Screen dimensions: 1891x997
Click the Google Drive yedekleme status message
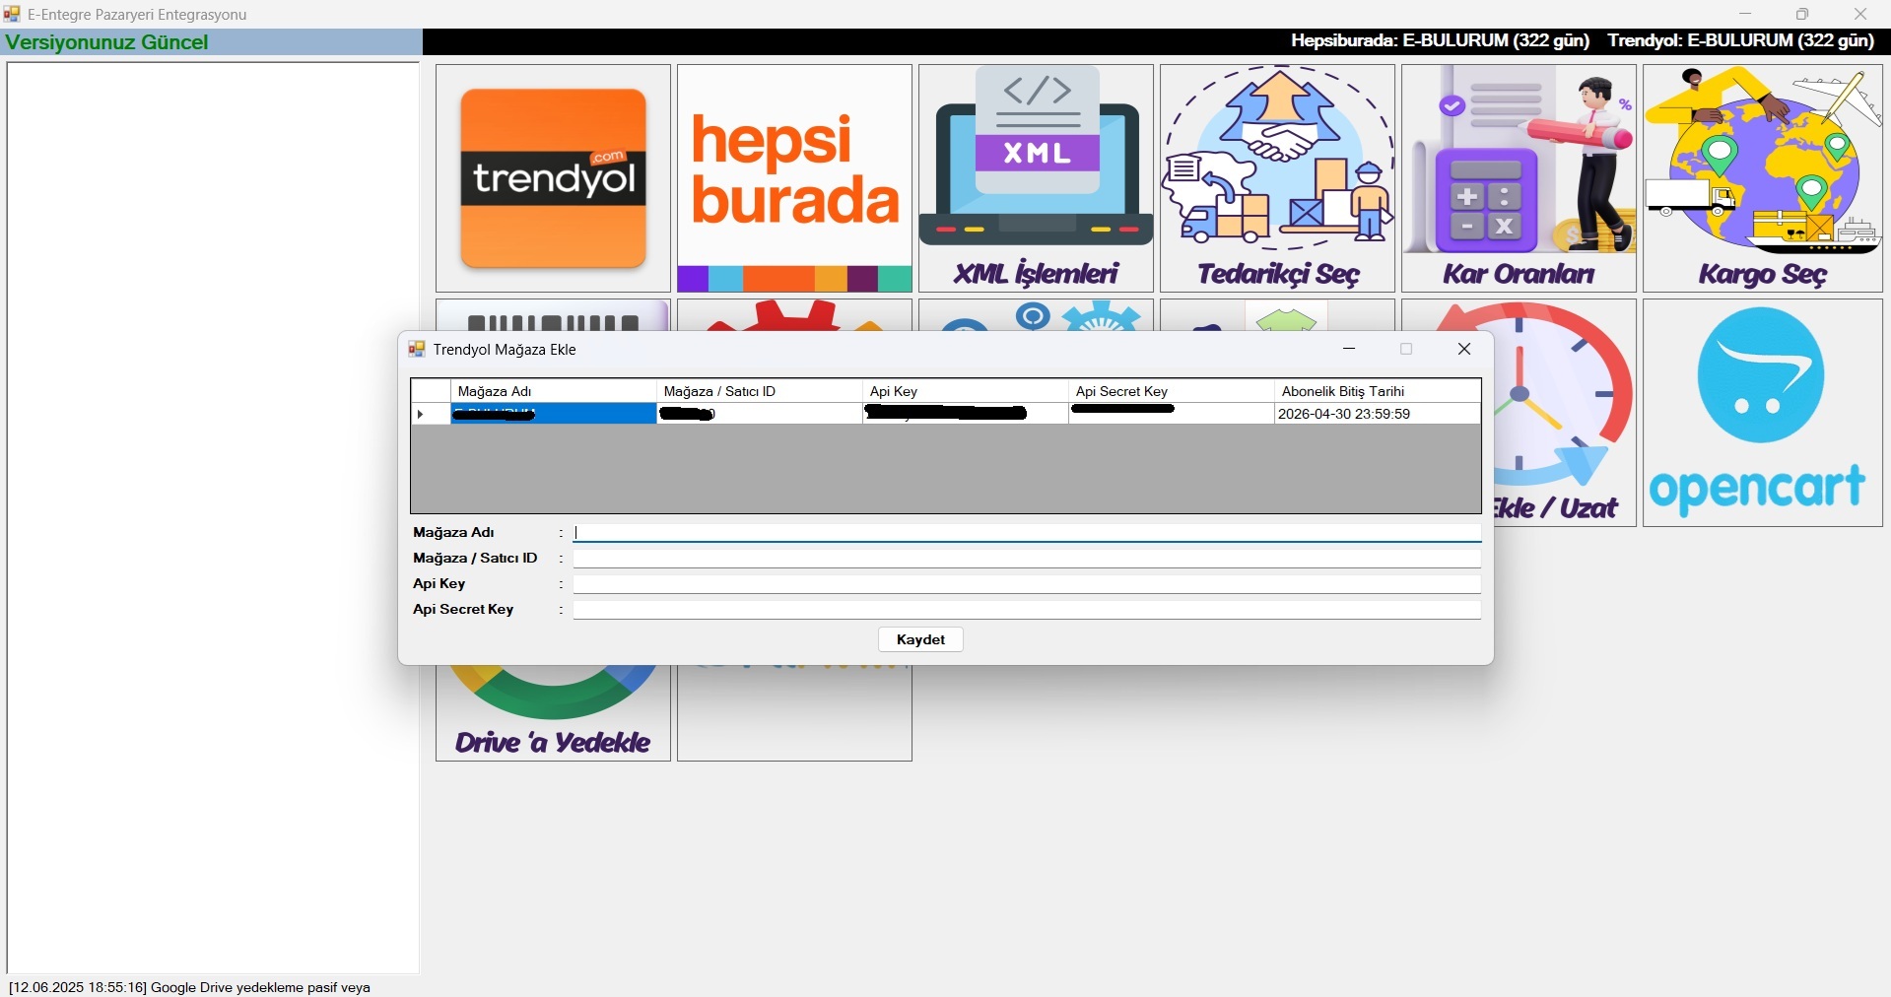click(189, 987)
